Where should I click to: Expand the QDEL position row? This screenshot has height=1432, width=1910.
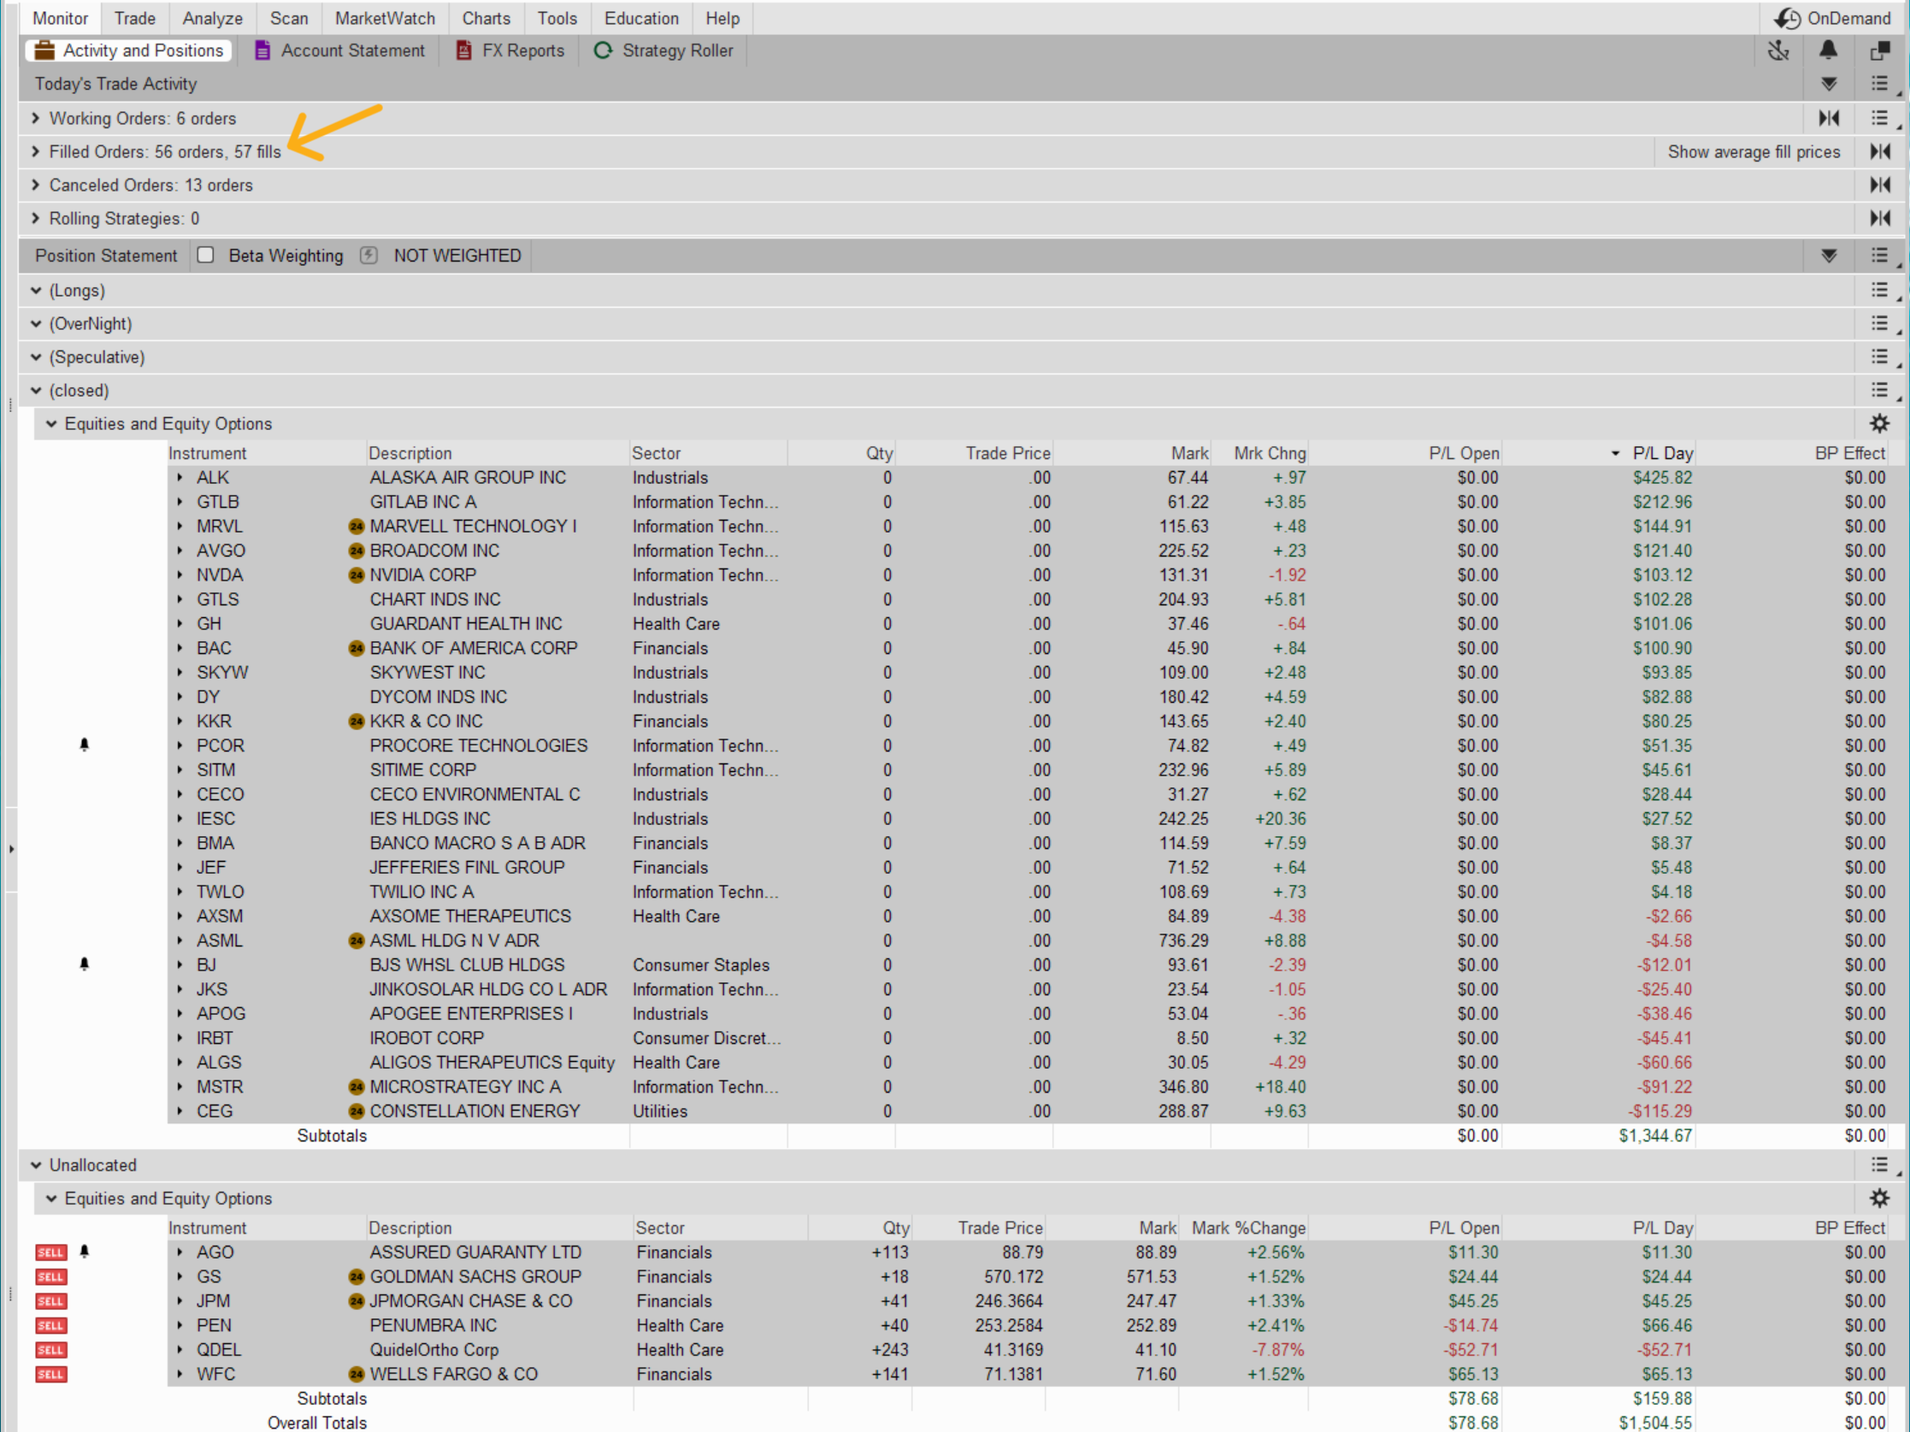(x=180, y=1350)
